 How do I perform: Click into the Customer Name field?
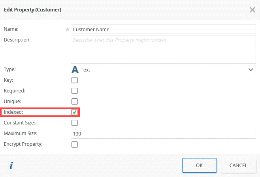[163, 29]
